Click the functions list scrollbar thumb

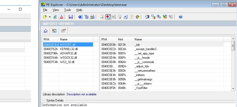[x=233, y=46]
